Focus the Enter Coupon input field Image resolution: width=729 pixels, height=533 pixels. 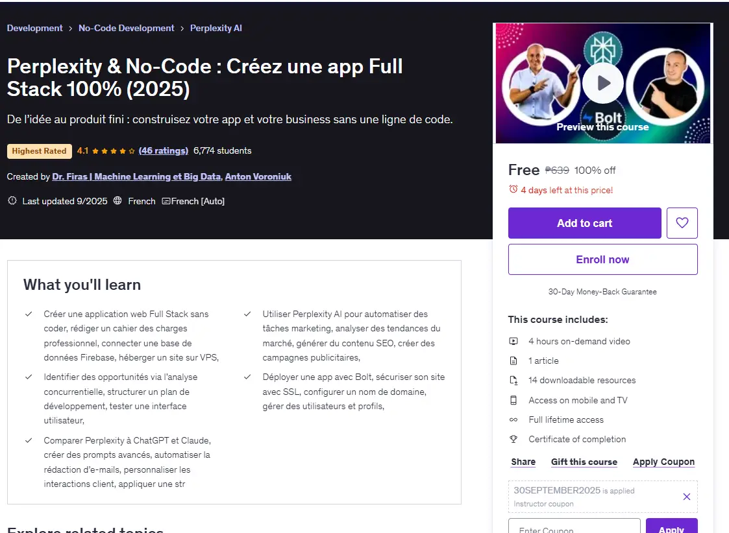coord(575,526)
